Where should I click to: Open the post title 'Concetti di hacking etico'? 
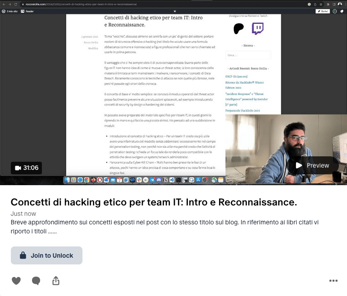tap(154, 202)
